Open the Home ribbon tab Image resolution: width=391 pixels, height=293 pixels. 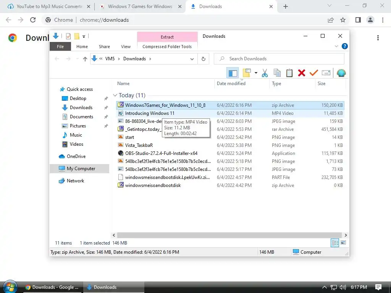[82, 47]
